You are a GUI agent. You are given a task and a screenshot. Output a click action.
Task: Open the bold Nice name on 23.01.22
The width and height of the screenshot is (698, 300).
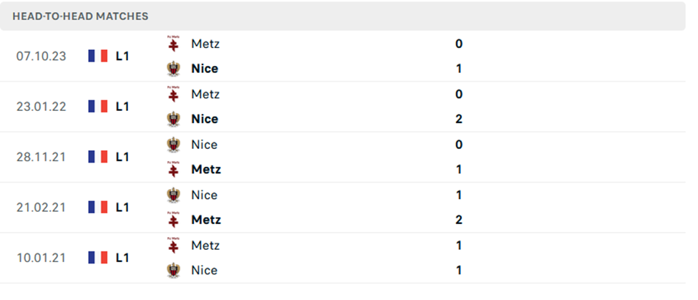pos(205,119)
